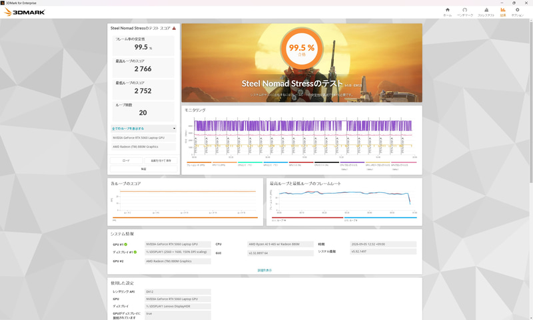Click the Steel Nomad Stressのテスト title on the banner
The height and width of the screenshot is (320, 533).
tap(292, 83)
